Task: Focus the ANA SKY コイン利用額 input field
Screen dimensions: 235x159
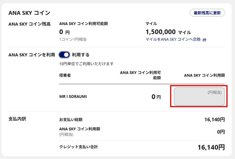Action: pyautogui.click(x=199, y=96)
